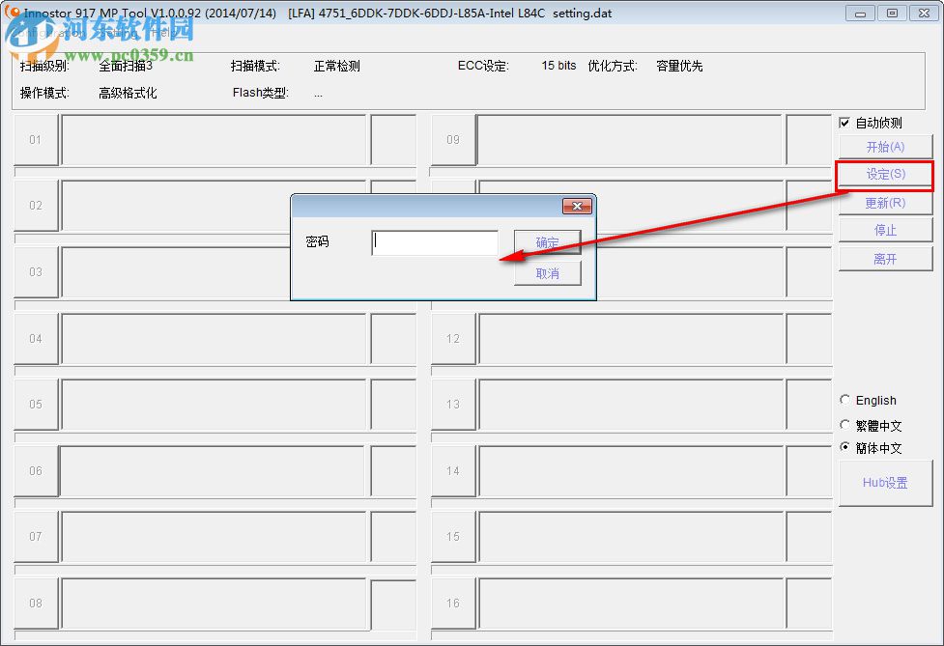Image resolution: width=944 pixels, height=646 pixels.
Task: Open the Help menu
Action: click(x=161, y=31)
